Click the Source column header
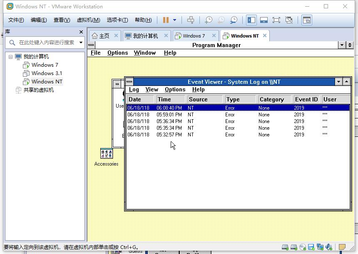The height and width of the screenshot is (254, 358). pos(205,99)
